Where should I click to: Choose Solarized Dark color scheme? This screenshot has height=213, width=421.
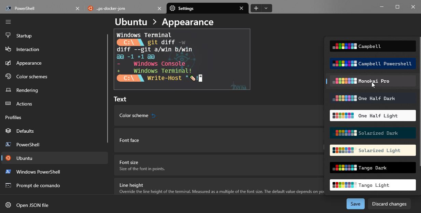click(373, 133)
